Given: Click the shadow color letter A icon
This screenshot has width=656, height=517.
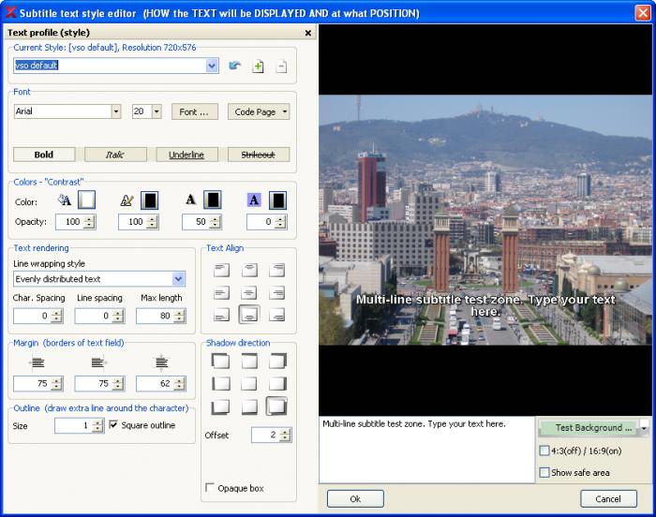Looking at the screenshot, I should coord(190,199).
